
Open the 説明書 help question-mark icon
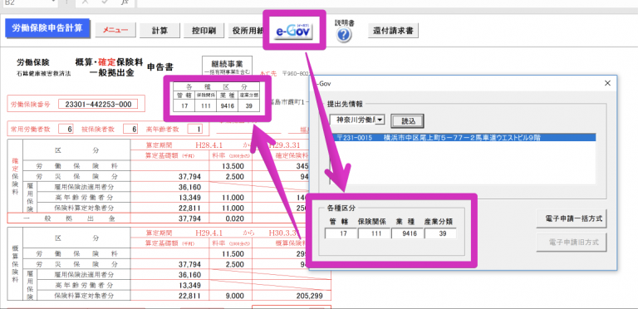click(344, 36)
